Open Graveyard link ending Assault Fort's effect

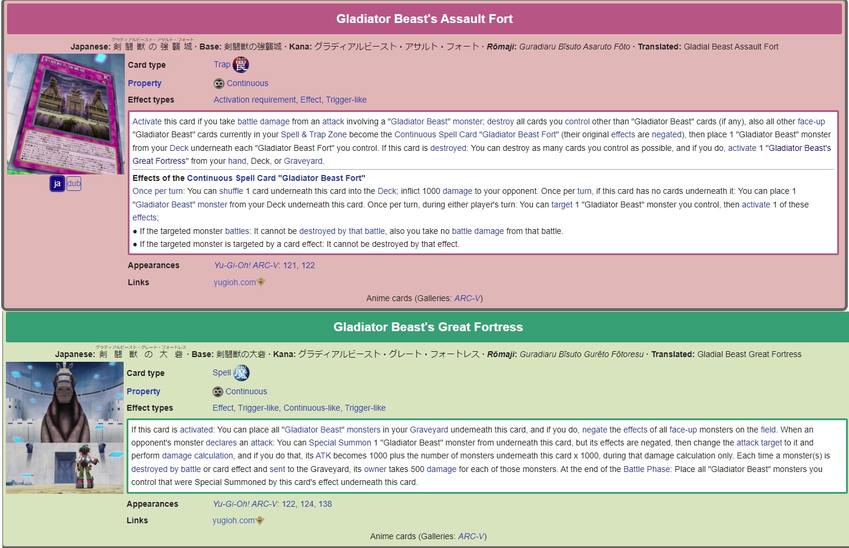click(303, 161)
